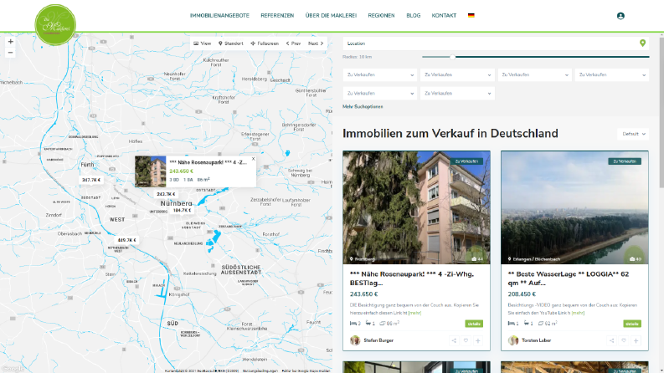Favorite the WasserLage listing with heart

coord(624,340)
